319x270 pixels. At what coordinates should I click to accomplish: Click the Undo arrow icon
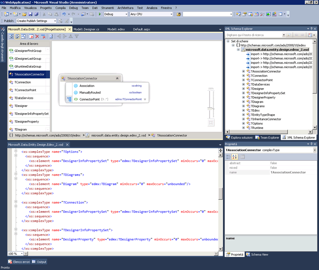pyautogui.click(x=64, y=14)
